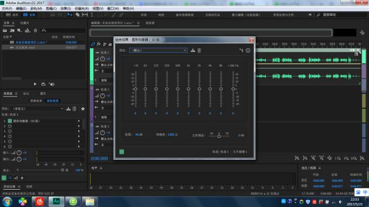
Task: Switch to the 属性 properties tab
Action: point(43,94)
